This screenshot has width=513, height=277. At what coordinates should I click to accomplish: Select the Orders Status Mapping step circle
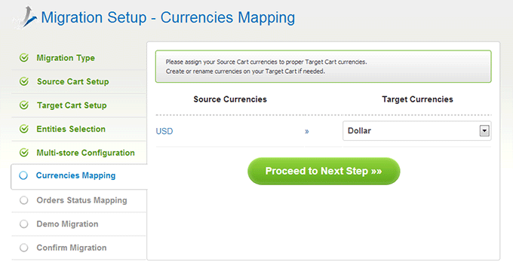tap(24, 200)
